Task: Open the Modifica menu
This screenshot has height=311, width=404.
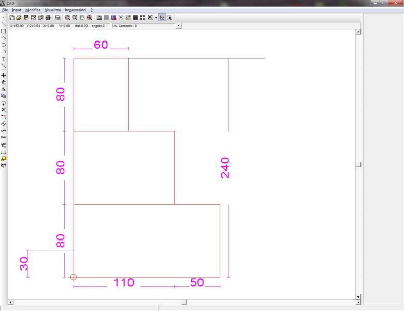Action: click(x=33, y=10)
